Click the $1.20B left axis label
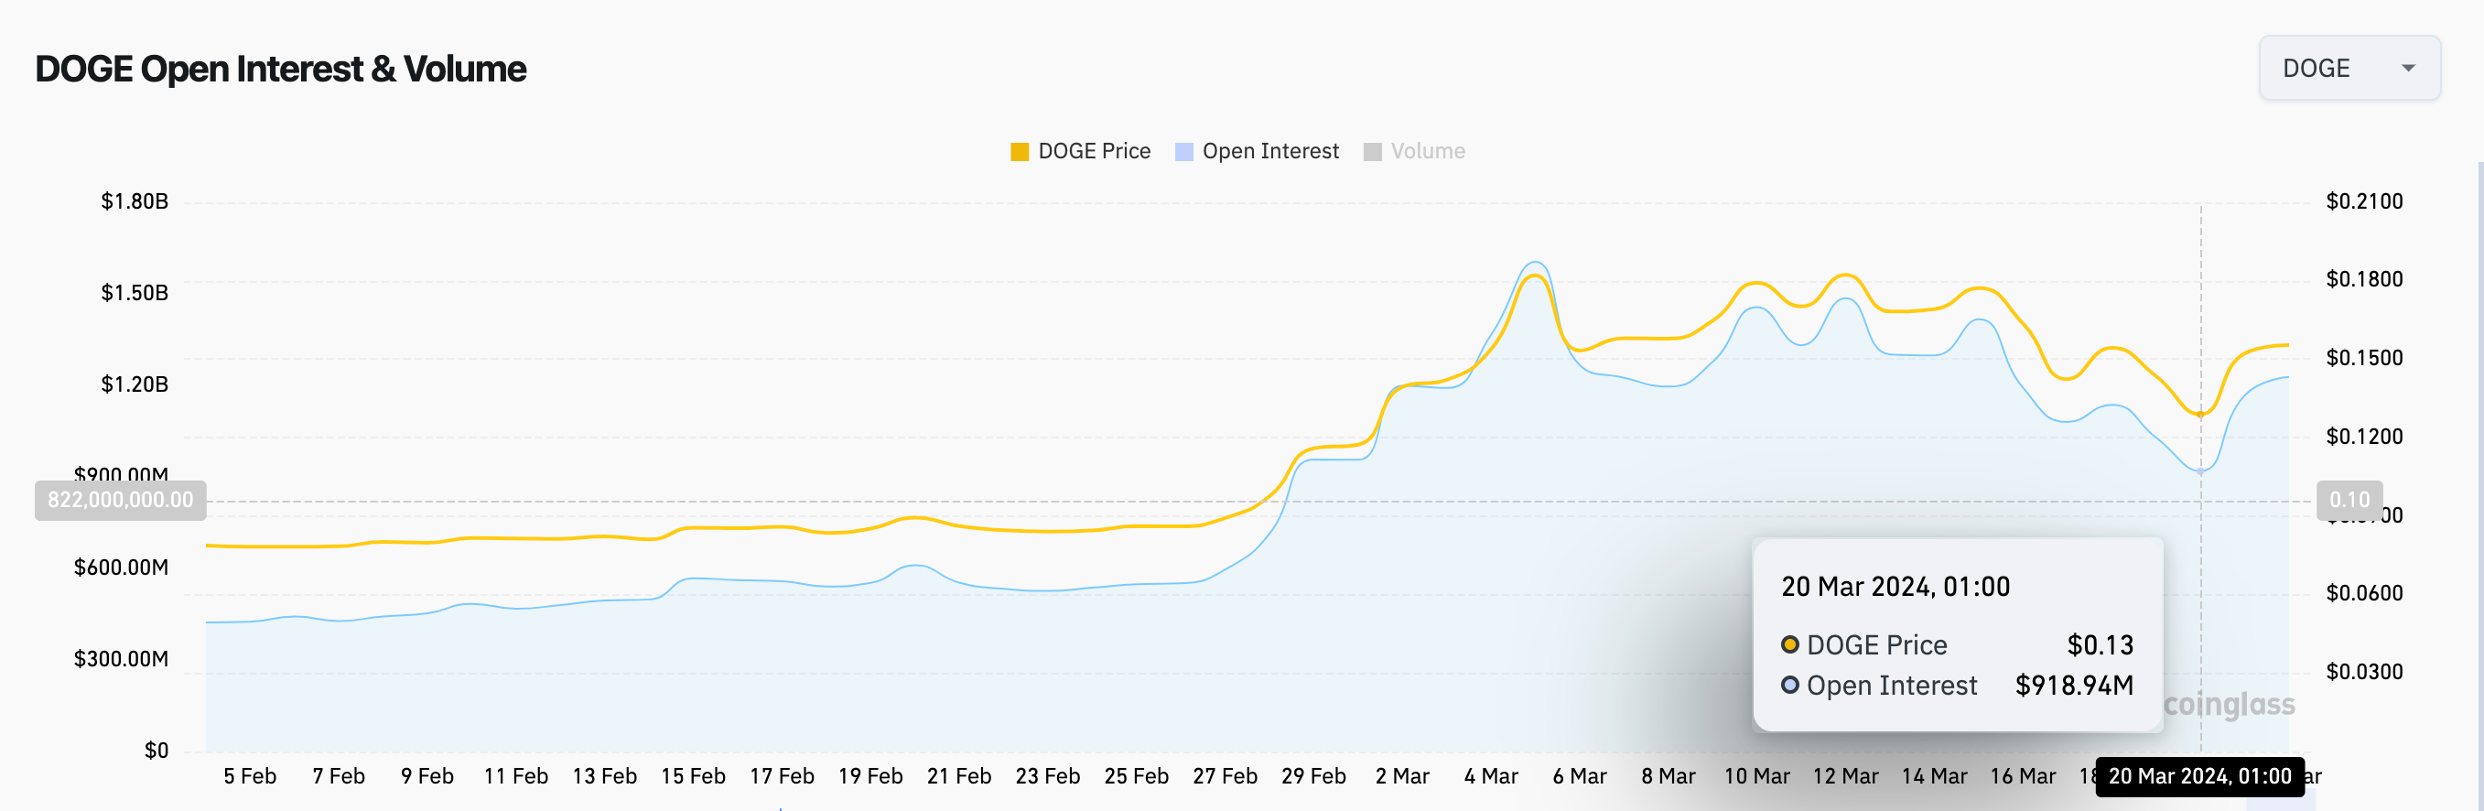This screenshot has width=2484, height=811. click(134, 384)
